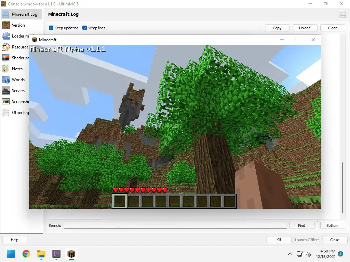Screen dimensions: 350x262
Task: Jump to log Bottom button
Action: click(x=332, y=225)
